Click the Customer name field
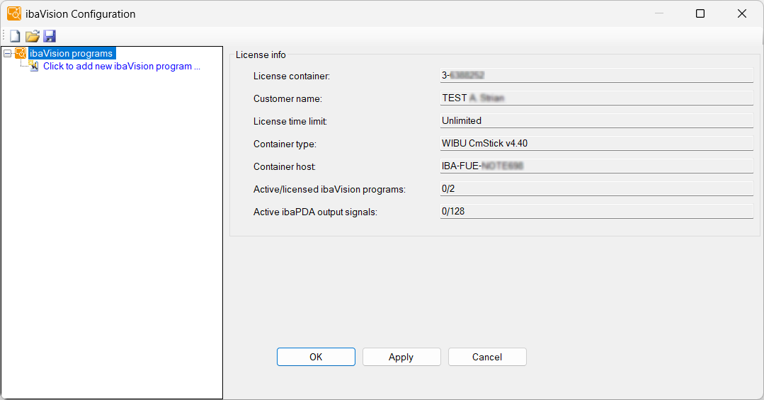Viewport: 764px width, 400px height. click(x=597, y=98)
